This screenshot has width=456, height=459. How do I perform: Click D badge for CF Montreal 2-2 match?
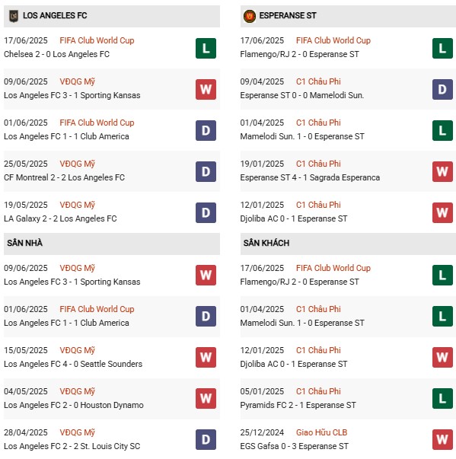pyautogui.click(x=206, y=171)
